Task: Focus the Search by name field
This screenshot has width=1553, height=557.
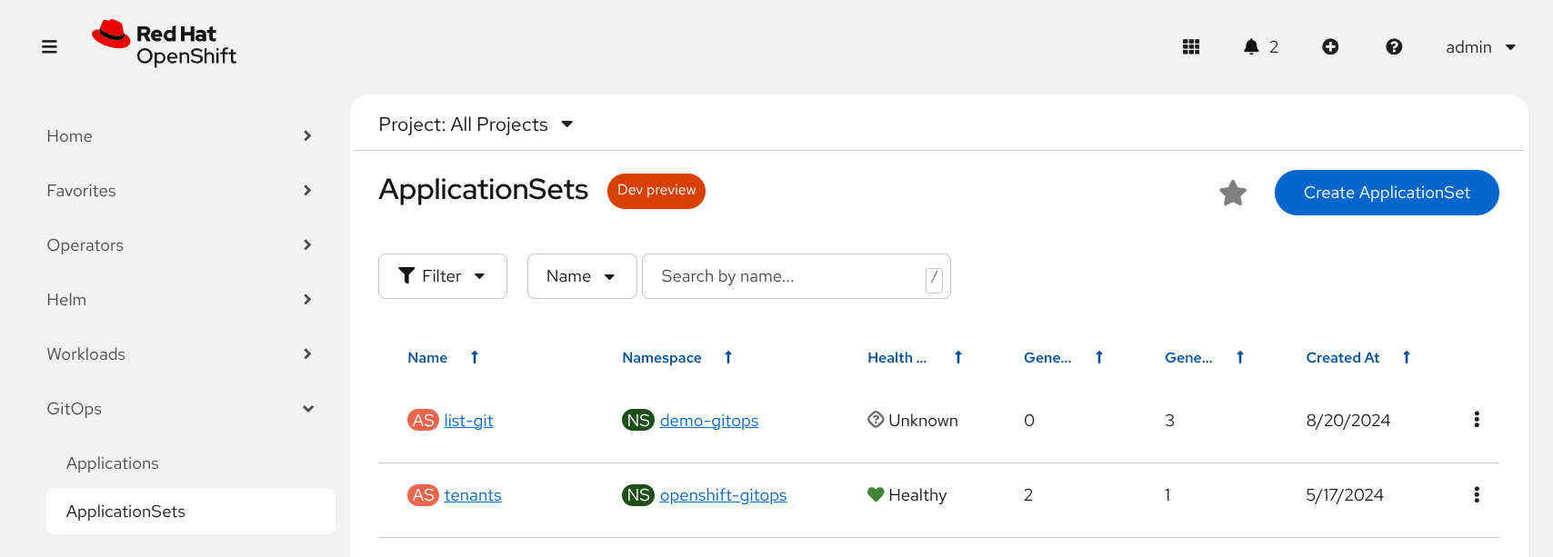Action: tap(787, 276)
